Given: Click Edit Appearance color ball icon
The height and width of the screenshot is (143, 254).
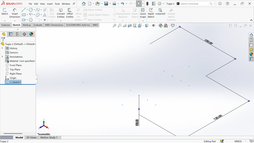Looking at the screenshot, I should [x=161, y=26].
